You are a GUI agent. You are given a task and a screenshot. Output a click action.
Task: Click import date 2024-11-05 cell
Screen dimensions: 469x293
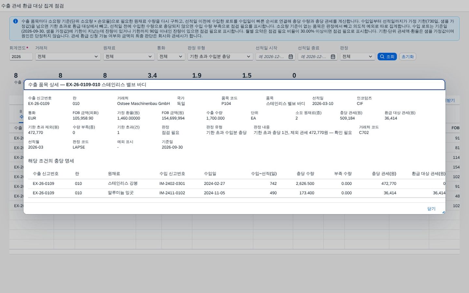tap(214, 193)
